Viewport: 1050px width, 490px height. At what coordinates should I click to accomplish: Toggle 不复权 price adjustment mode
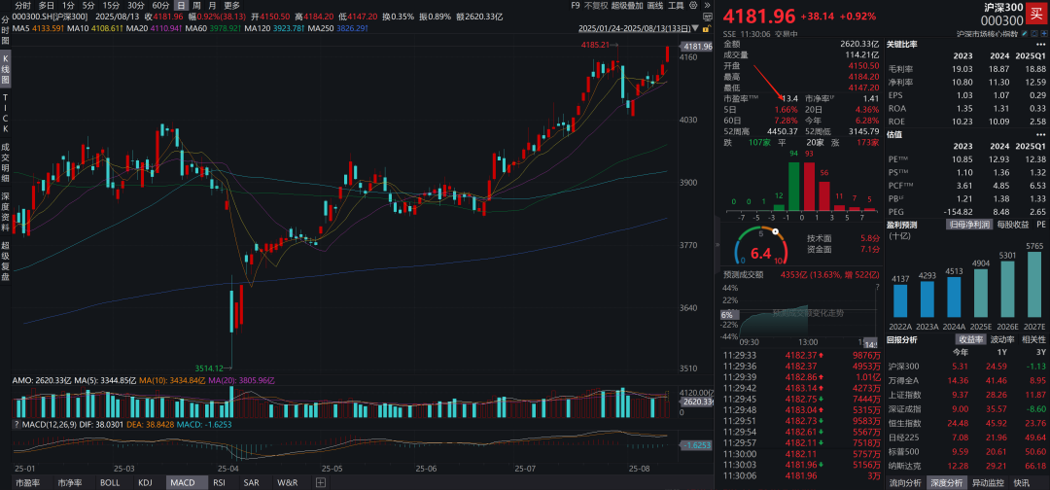click(x=596, y=5)
